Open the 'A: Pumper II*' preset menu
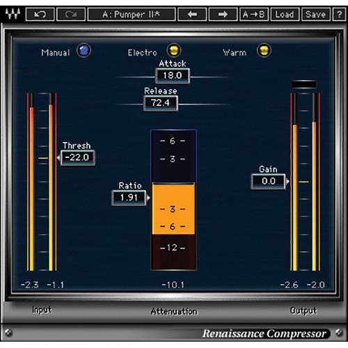Image resolution: width=348 pixels, height=348 pixels. point(132,15)
